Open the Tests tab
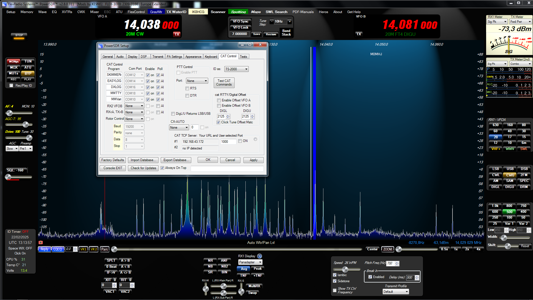This screenshot has width=533, height=300. coord(243,57)
